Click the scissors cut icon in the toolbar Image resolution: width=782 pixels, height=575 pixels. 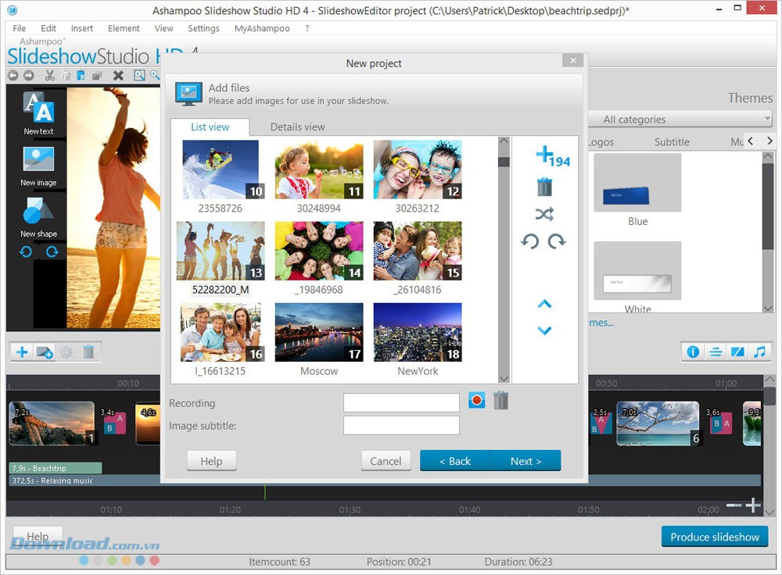pos(49,75)
